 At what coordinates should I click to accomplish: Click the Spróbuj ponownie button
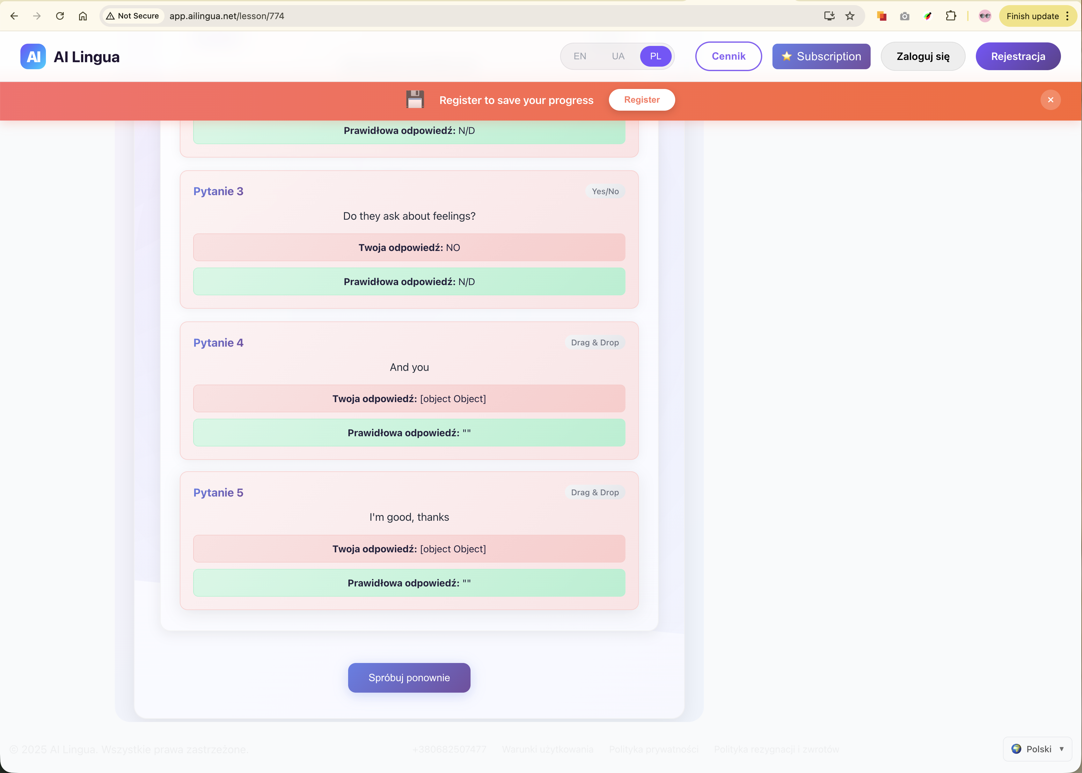pyautogui.click(x=409, y=677)
